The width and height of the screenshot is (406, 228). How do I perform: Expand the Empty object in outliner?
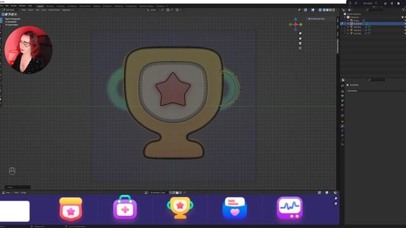(x=348, y=20)
